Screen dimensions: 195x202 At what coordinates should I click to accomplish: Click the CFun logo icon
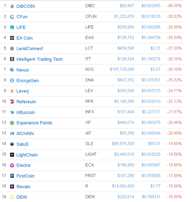[x=12, y=17]
